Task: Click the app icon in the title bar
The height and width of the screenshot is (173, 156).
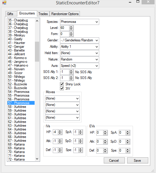Action: tap(4, 3)
